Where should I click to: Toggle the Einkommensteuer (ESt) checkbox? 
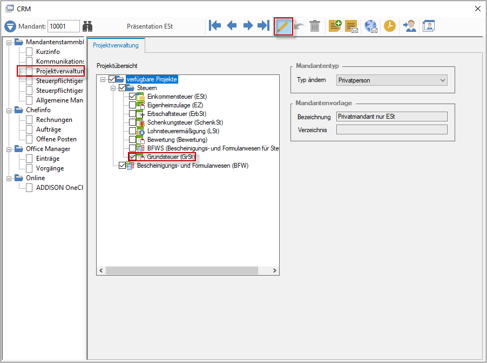(x=133, y=97)
